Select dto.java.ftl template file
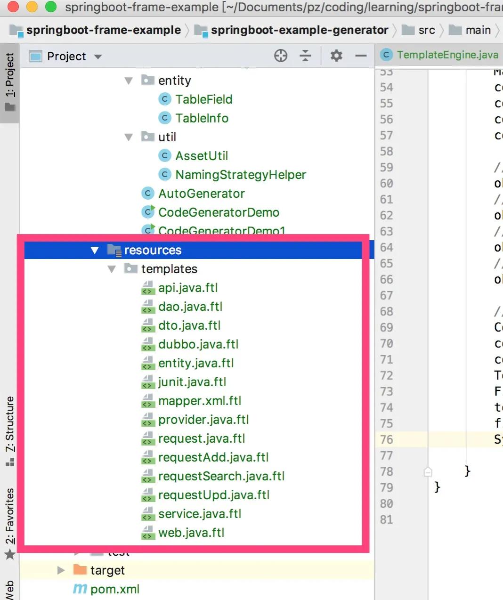503x600 pixels. (189, 325)
